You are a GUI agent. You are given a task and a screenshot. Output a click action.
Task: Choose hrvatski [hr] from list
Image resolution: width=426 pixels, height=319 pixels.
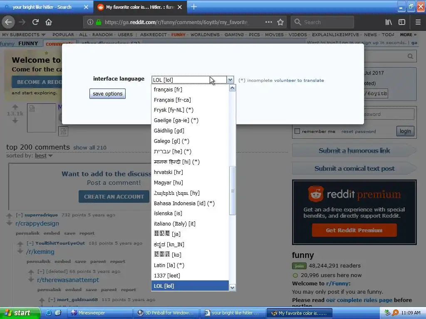(190, 172)
